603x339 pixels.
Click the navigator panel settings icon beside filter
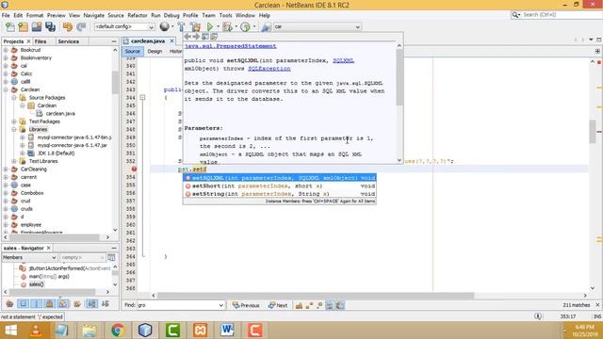[x=111, y=257]
